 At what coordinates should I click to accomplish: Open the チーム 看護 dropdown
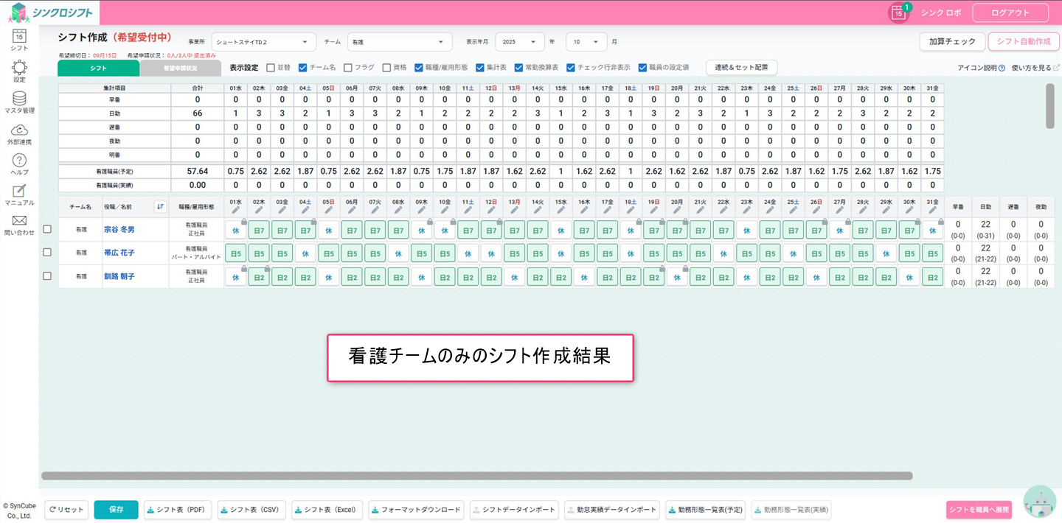(399, 42)
